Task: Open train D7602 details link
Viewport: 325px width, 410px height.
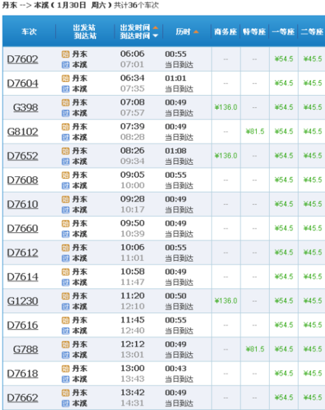Action: tap(23, 59)
